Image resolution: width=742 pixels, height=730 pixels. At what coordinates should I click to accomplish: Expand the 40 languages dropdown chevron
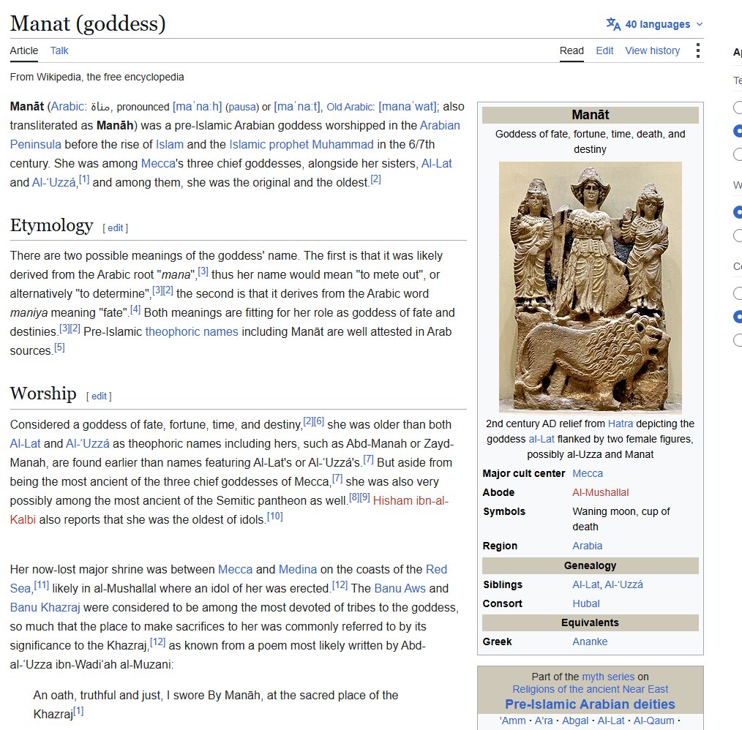(x=700, y=24)
